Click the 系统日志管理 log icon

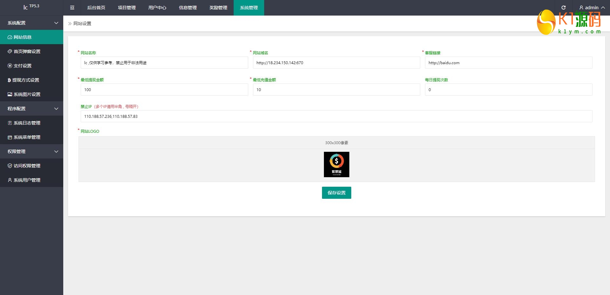[x=10, y=123]
